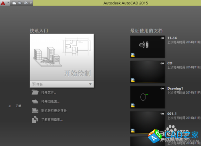Viewport: 201px width, 146px height.
Task: Open the Drawing1 recent document thumbnail
Action: (148, 97)
